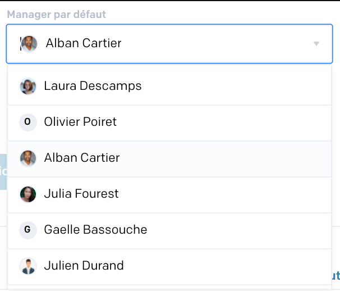Image resolution: width=340 pixels, height=291 pixels.
Task: Pick the highlighted Alban Cartier option in list
Action: 169,159
